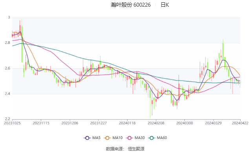Click the 数据来源 label
This screenshot has width=250, height=152.
114,149
